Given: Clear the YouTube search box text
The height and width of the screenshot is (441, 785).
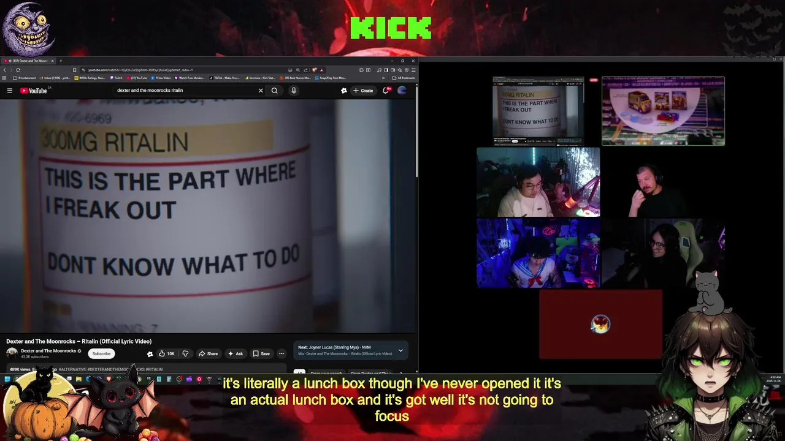Looking at the screenshot, I should pos(261,91).
